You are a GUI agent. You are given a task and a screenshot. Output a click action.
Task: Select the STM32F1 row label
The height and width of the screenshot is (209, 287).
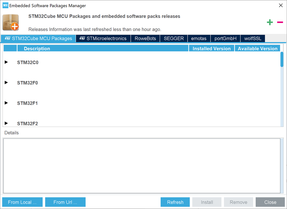27,103
